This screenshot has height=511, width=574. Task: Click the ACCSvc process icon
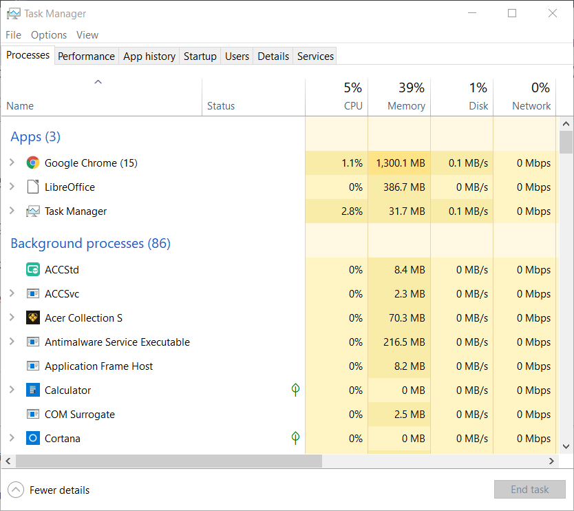(x=33, y=294)
